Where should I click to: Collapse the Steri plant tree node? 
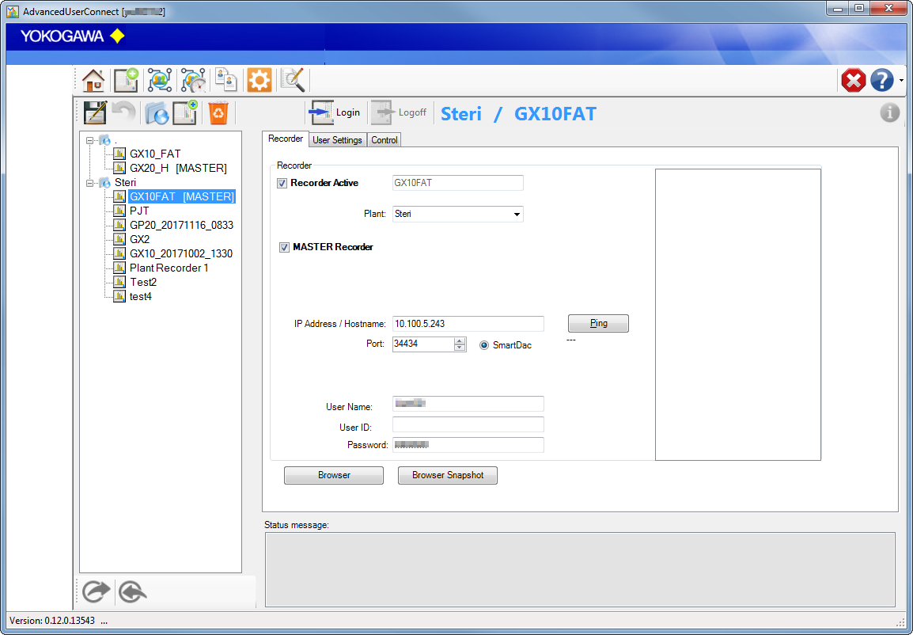(89, 183)
